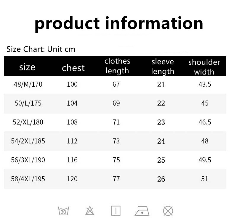Select the 'chest' column header

pyautogui.click(x=73, y=68)
